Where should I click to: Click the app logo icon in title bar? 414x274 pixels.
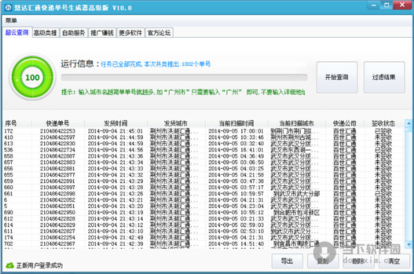(x=8, y=8)
